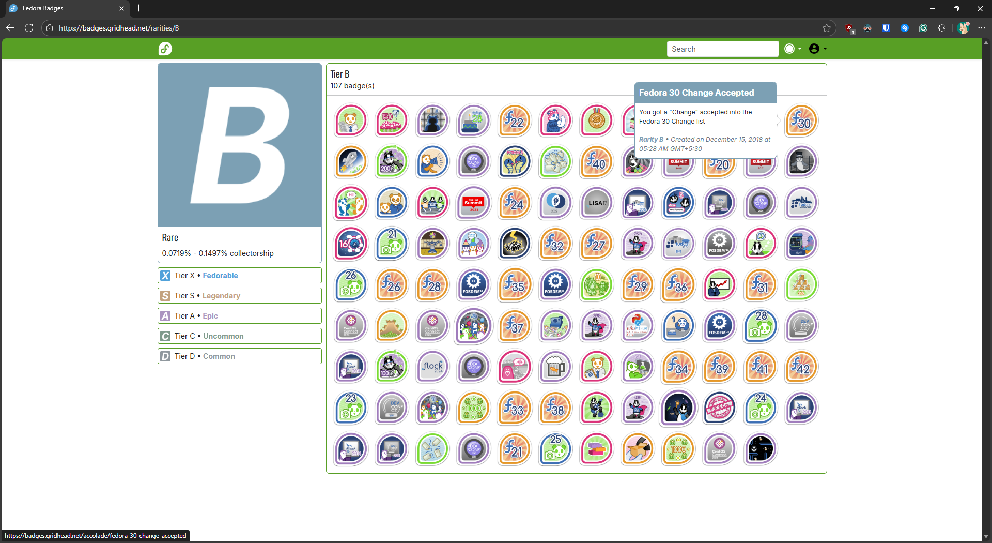Open the Fedora 37 release badge
992x543 pixels.
pos(514,326)
